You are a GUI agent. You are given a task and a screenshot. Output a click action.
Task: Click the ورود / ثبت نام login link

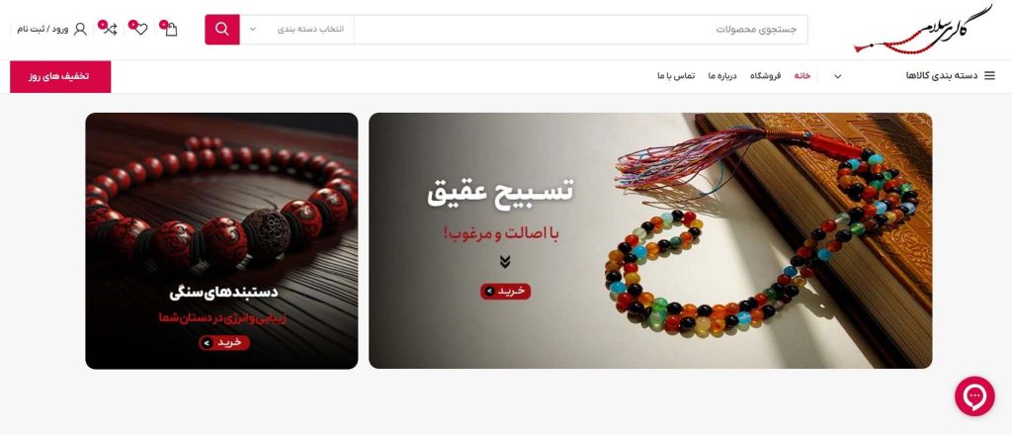coord(42,30)
